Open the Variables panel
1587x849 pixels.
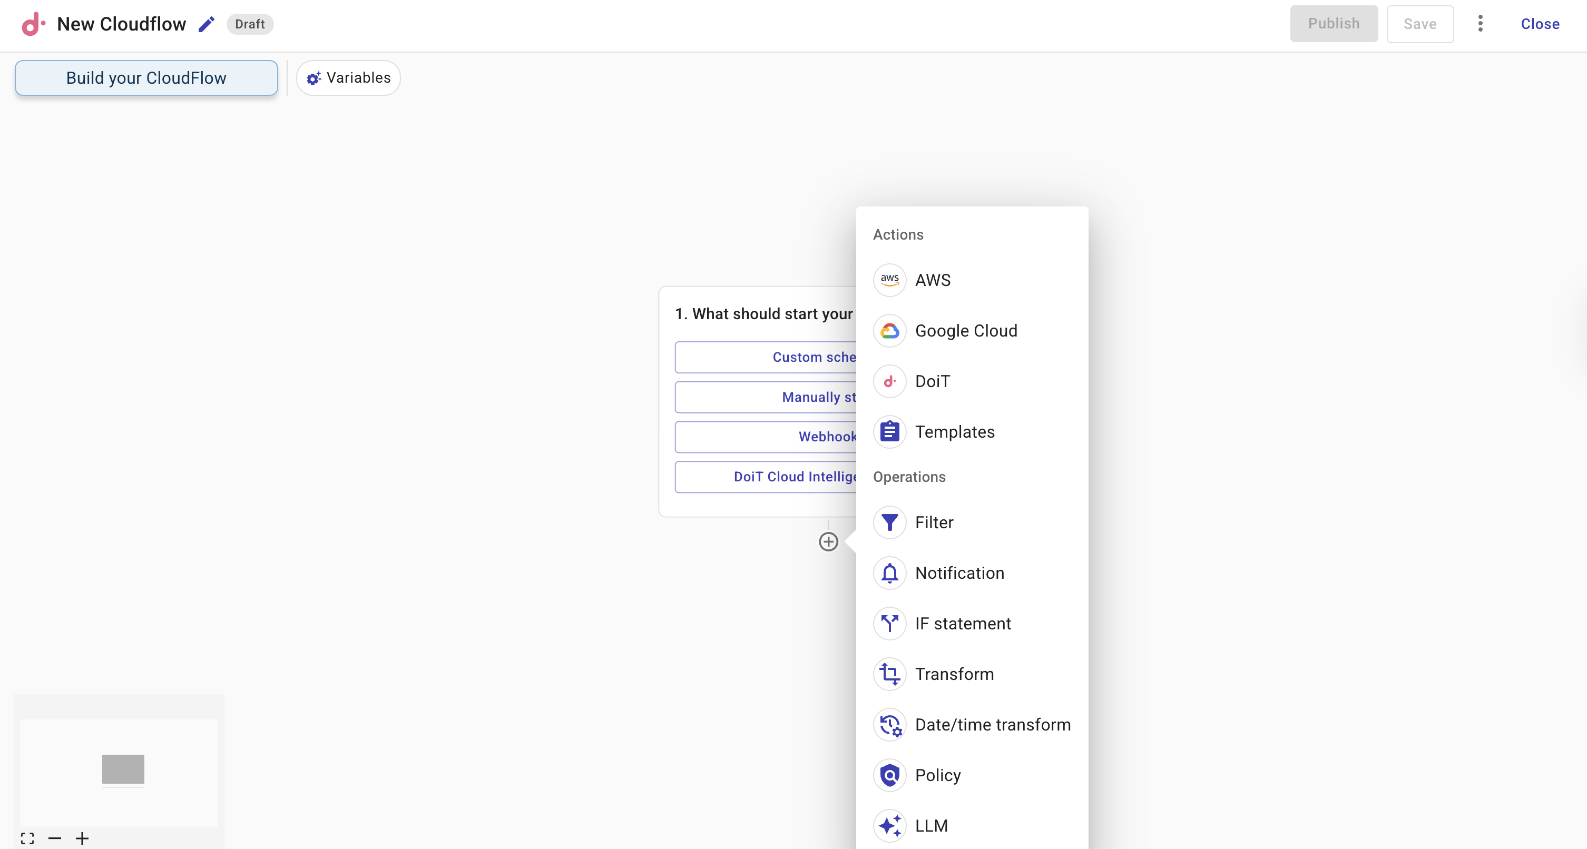[x=348, y=78]
